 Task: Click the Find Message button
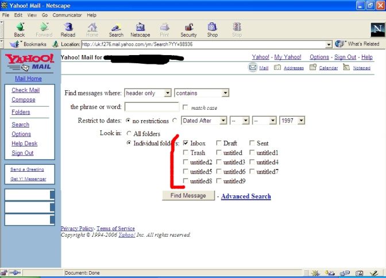tap(188, 195)
